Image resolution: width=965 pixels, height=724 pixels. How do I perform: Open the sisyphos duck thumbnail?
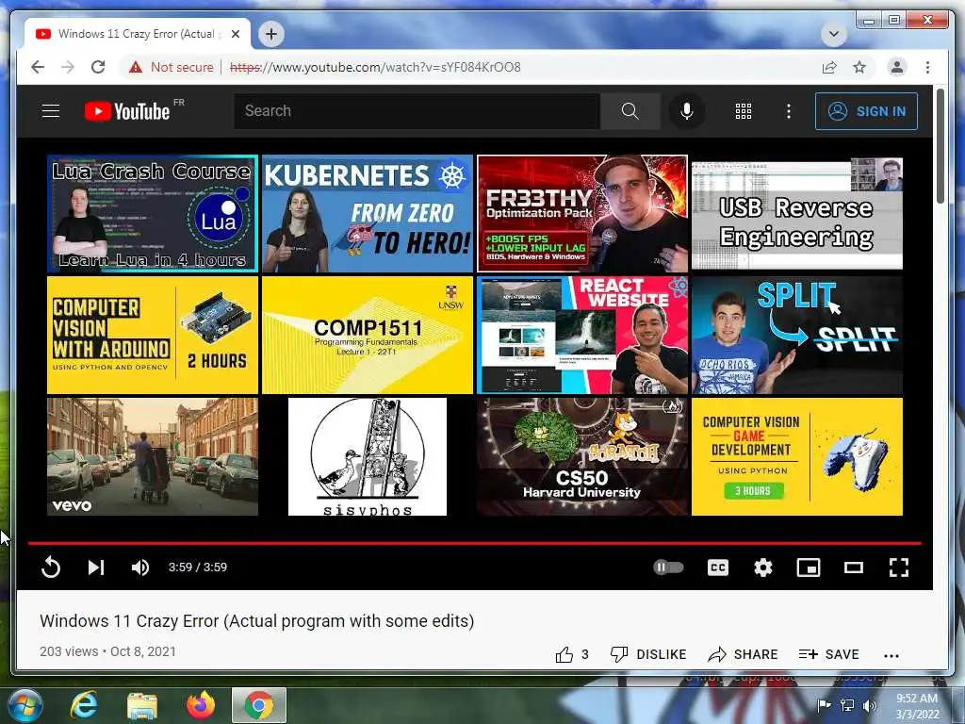coord(368,456)
